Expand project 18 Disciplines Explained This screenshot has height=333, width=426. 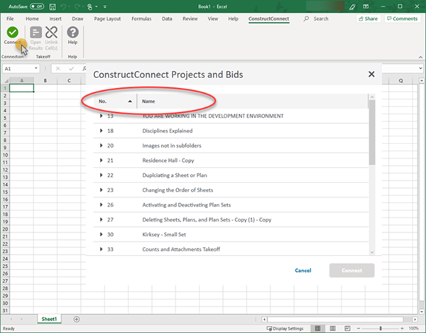101,131
